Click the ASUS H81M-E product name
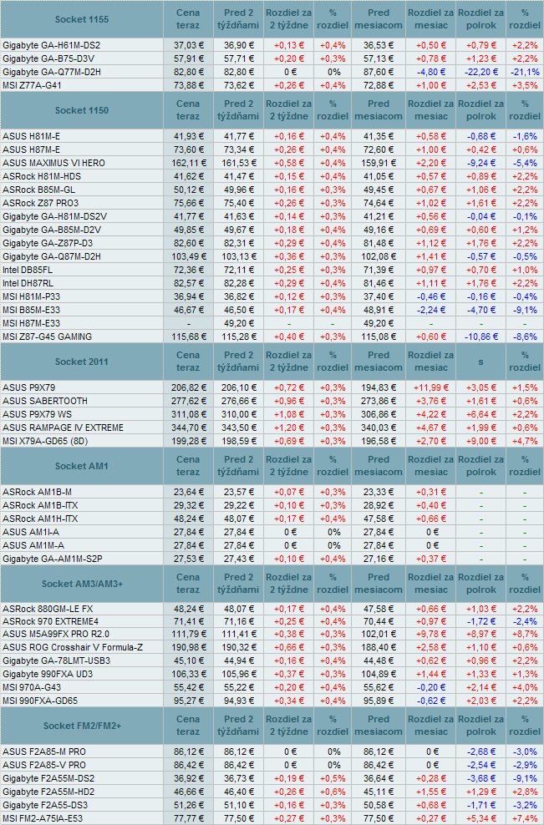 pyautogui.click(x=31, y=136)
